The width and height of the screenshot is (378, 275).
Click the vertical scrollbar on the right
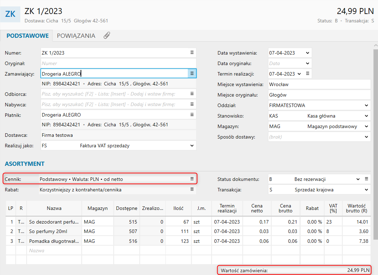click(x=375, y=140)
